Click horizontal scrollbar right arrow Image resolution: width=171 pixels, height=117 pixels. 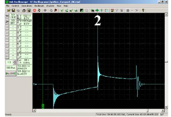(x=163, y=110)
